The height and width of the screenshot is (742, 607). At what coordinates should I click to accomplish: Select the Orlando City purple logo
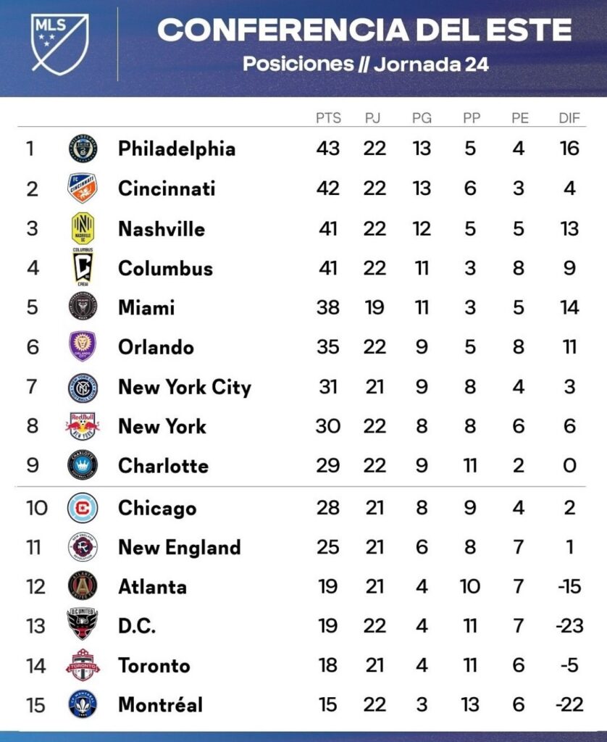point(82,346)
